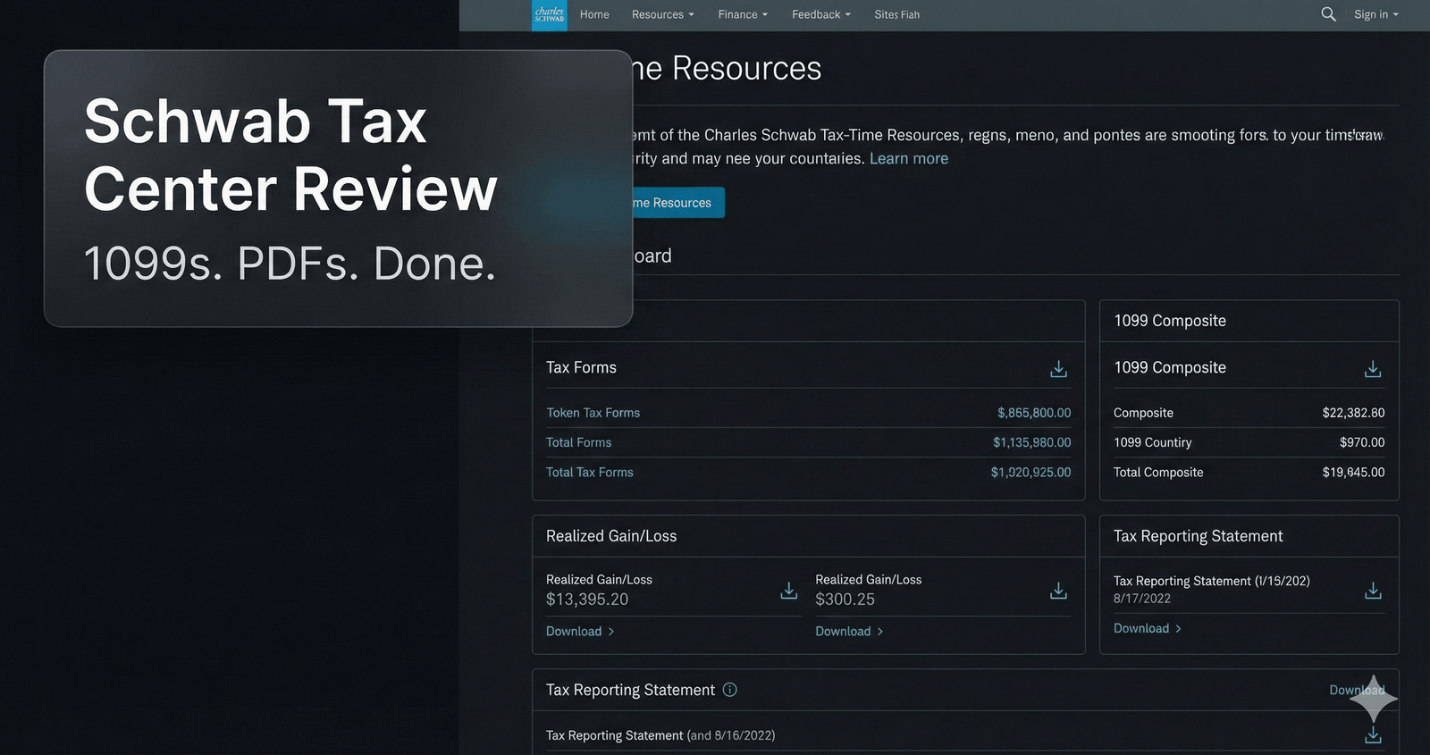This screenshot has height=755, width=1430.
Task: Click download icon beside $13,395.20 gain/loss
Action: [x=788, y=591]
